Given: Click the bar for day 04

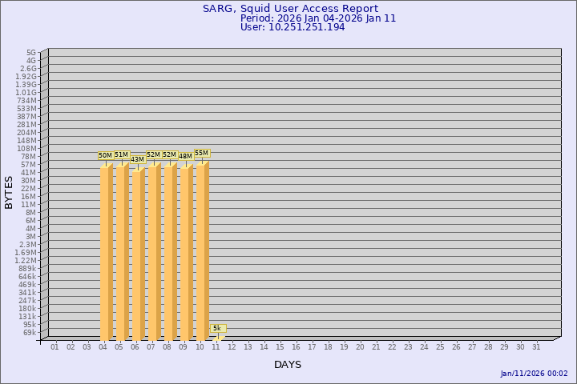Looking at the screenshot, I should 106,253.
